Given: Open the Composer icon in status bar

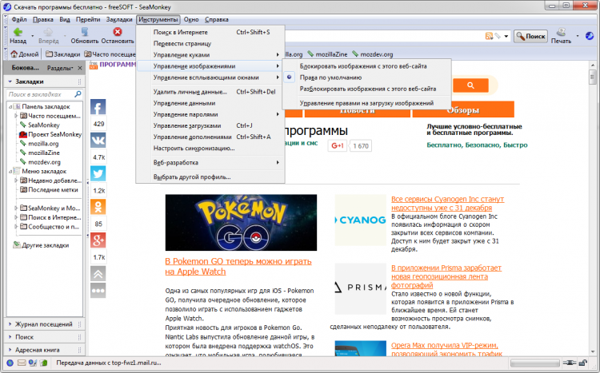Looking at the screenshot, I should pyautogui.click(x=33, y=363).
